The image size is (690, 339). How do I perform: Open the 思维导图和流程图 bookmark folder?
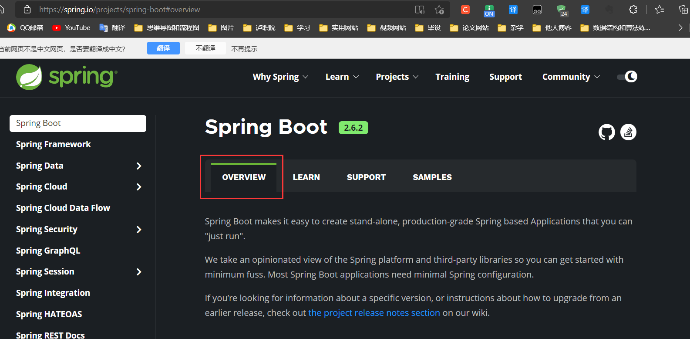[167, 27]
